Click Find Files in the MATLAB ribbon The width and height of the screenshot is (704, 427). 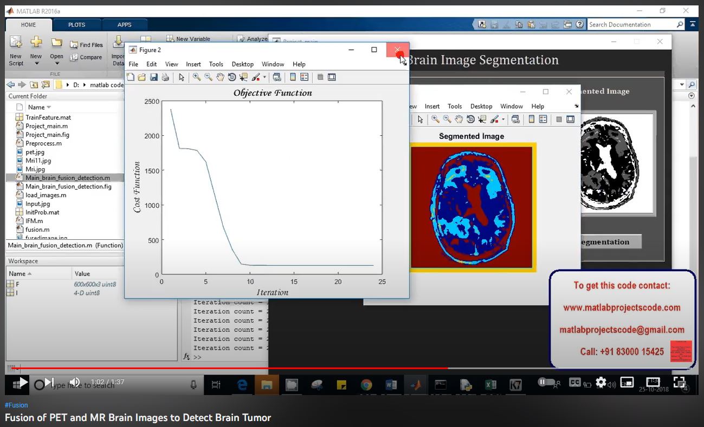pos(87,45)
